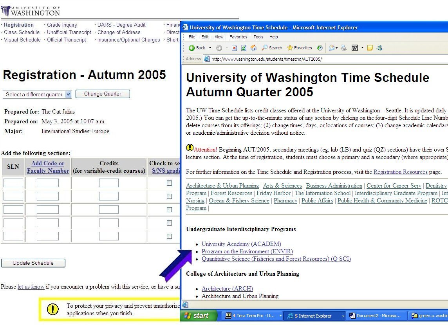Expand the Internet Explorer taskbar group arrow
This screenshot has width=448, height=325.
point(343,316)
